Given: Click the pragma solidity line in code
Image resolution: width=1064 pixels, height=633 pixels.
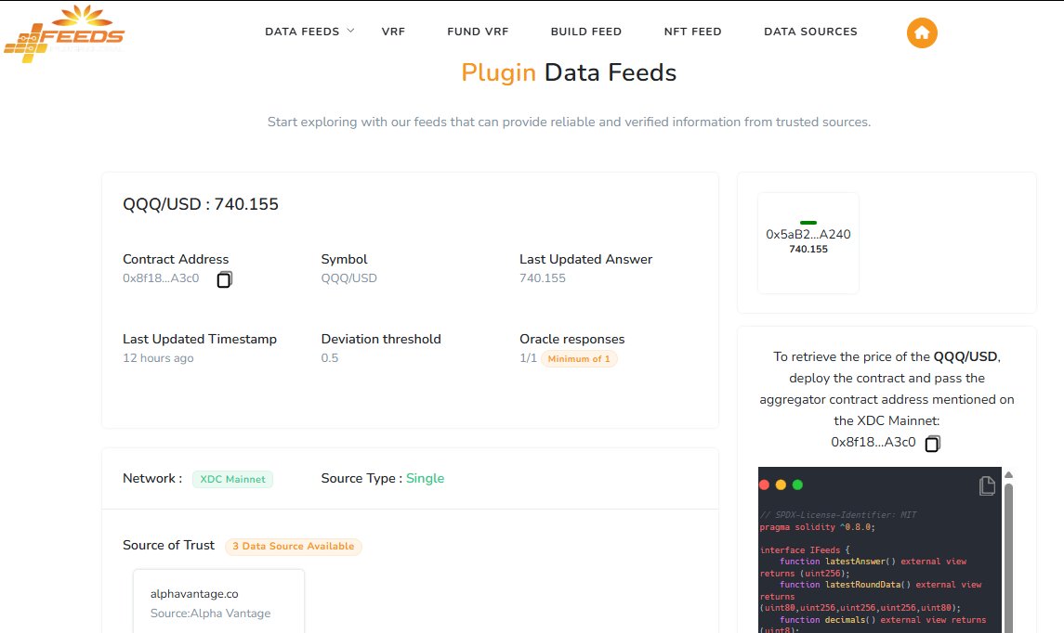Looking at the screenshot, I should pyautogui.click(x=818, y=526).
